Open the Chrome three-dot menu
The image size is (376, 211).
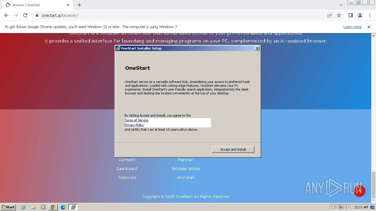click(369, 15)
